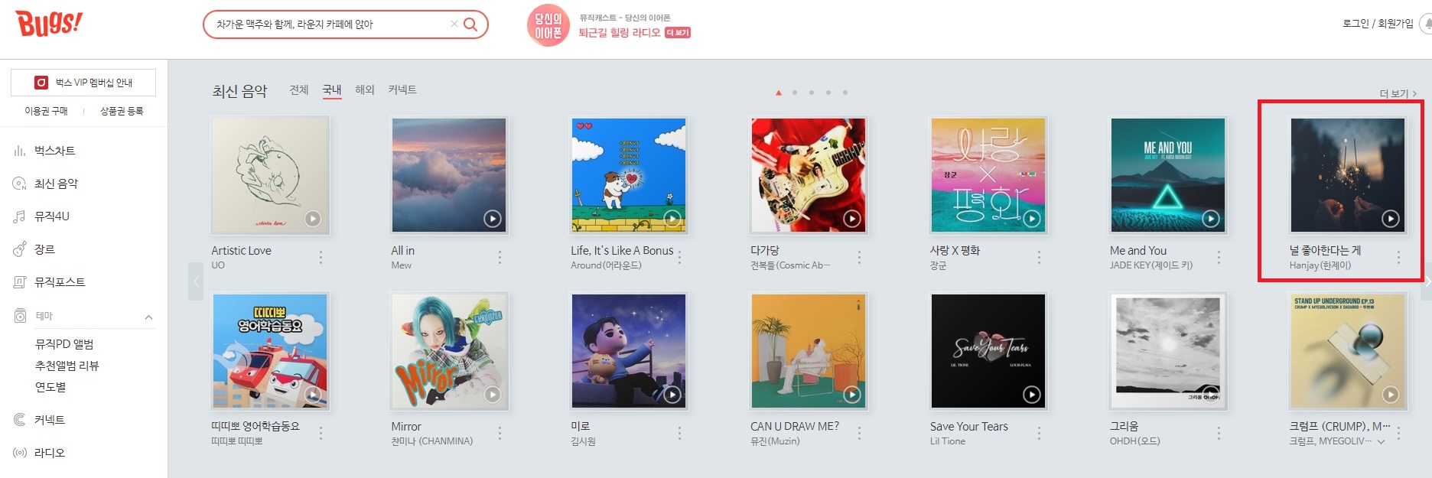Click the search magnifier icon
Viewport: 1432px width, 478px height.
(x=470, y=24)
